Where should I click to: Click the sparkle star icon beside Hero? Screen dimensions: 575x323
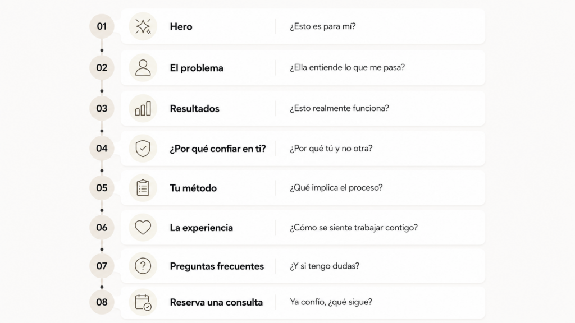pos(143,26)
